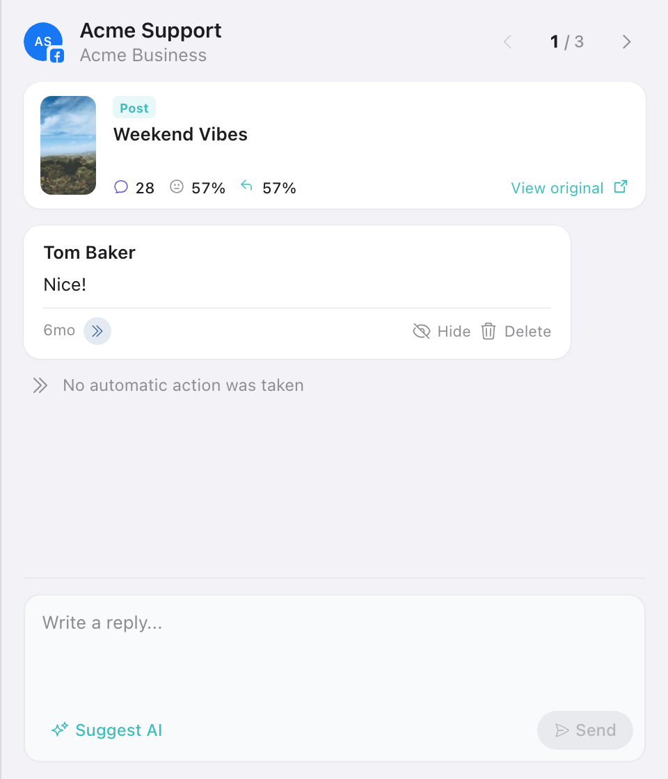Screen dimensions: 668x779
Task: Hide Tom Baker's comment
Action: (441, 331)
